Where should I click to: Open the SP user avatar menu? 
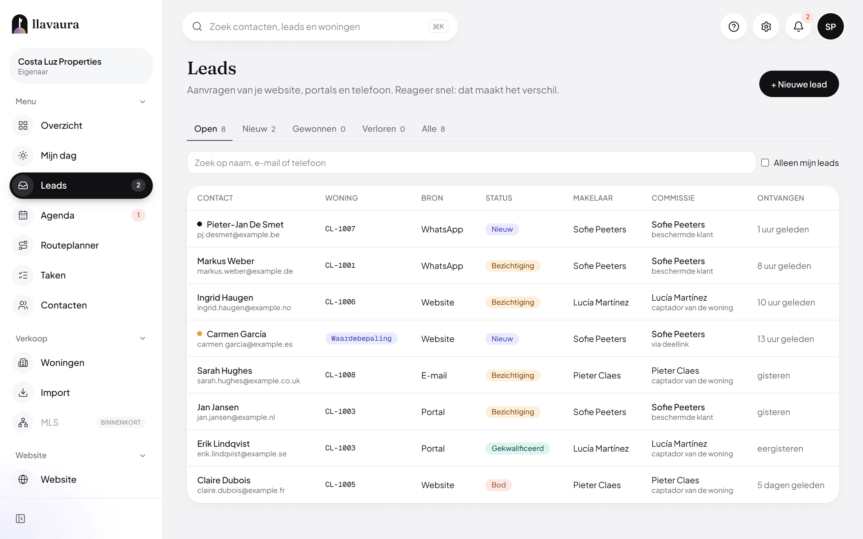click(x=831, y=27)
